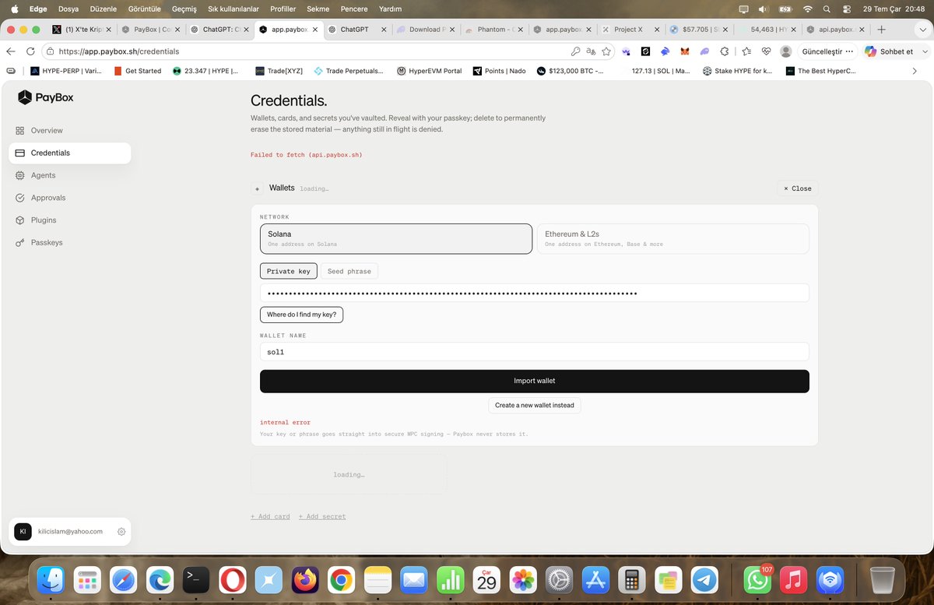
Task: Click the plus icon beside Wallets
Action: click(258, 188)
